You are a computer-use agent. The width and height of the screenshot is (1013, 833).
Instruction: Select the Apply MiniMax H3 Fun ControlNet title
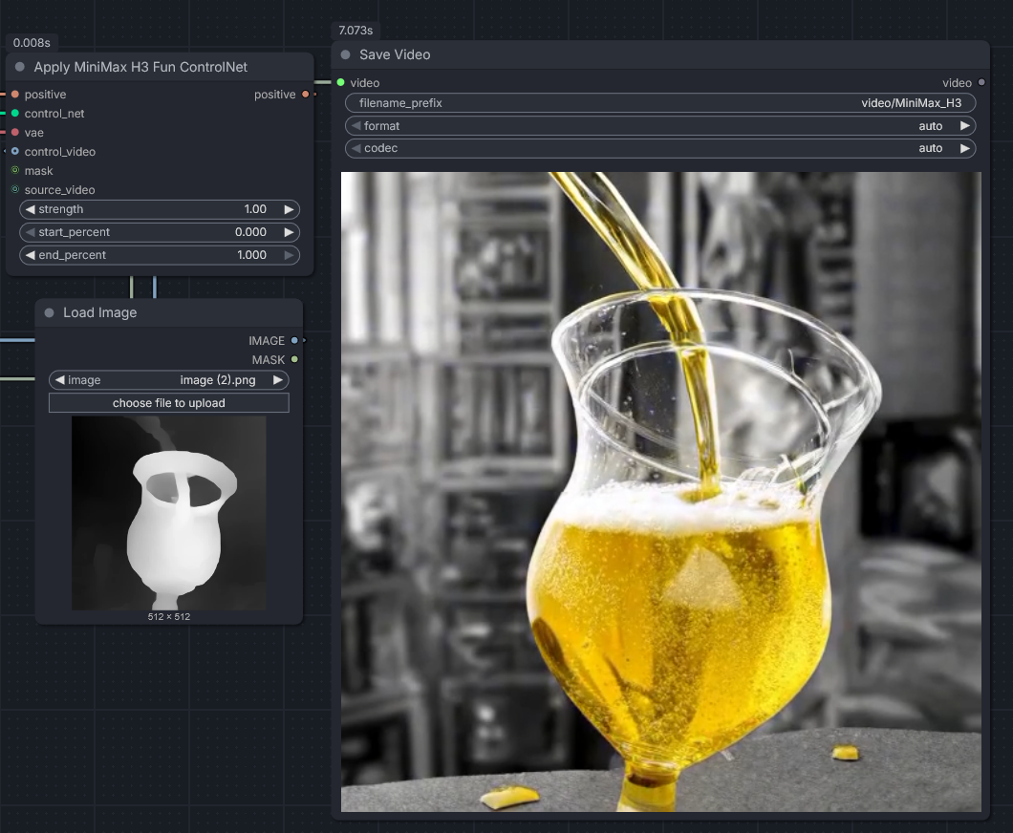(140, 67)
